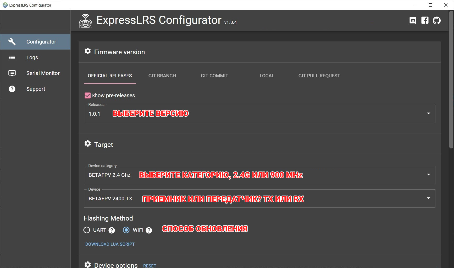The height and width of the screenshot is (268, 454).
Task: Open Serial Monitor in sidebar
Action: pyautogui.click(x=35, y=73)
